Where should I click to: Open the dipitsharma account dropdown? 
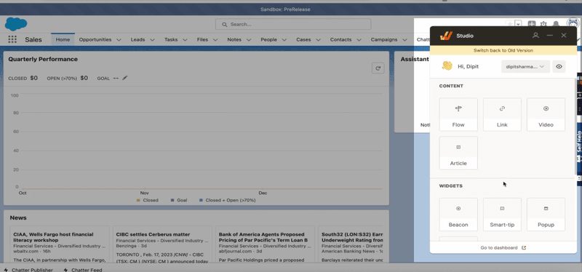[525, 67]
